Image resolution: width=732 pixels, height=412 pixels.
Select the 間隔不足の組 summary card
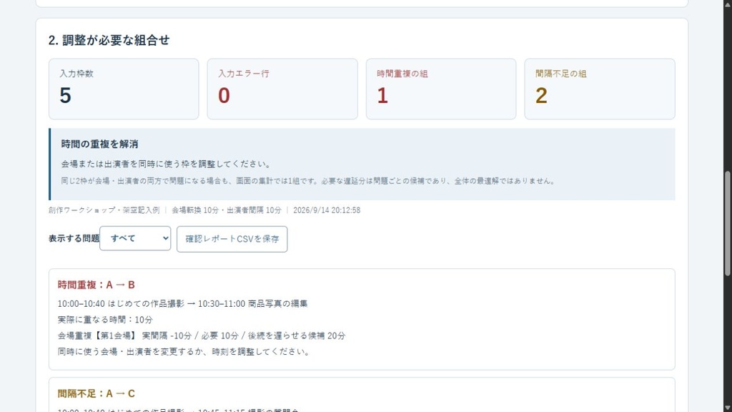pos(600,89)
